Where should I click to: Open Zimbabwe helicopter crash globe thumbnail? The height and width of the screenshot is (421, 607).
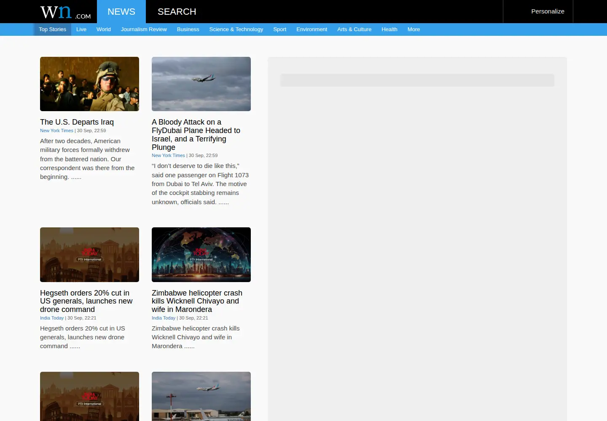click(x=201, y=255)
